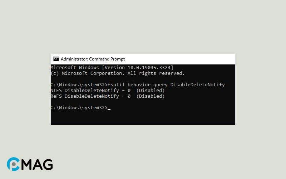Screen dimensions: 286x179
Task: Click "DisableDeleteNotify" in the typed fsutil command
Action: (x=197, y=85)
